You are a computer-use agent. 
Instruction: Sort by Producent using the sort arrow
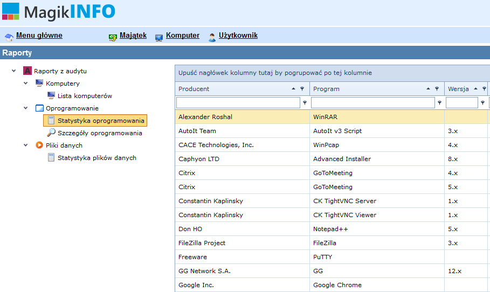coord(293,89)
